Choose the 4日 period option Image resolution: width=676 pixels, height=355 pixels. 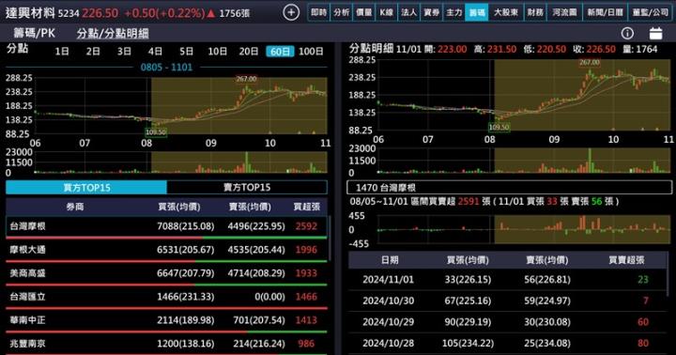[155, 52]
